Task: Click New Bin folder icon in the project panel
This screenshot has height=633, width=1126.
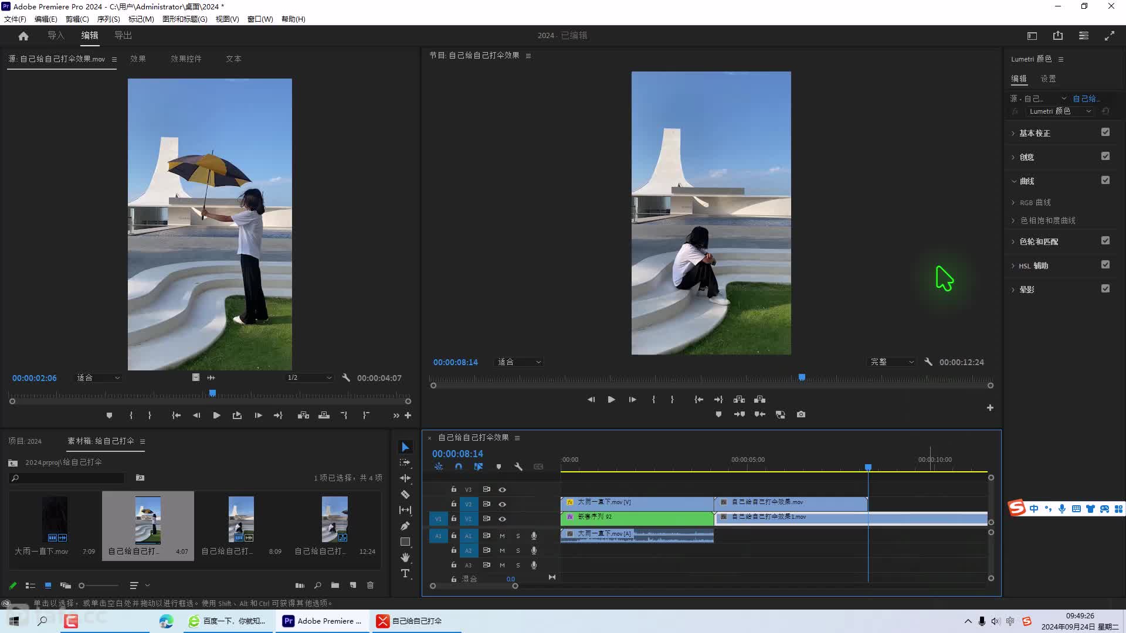Action: [335, 585]
